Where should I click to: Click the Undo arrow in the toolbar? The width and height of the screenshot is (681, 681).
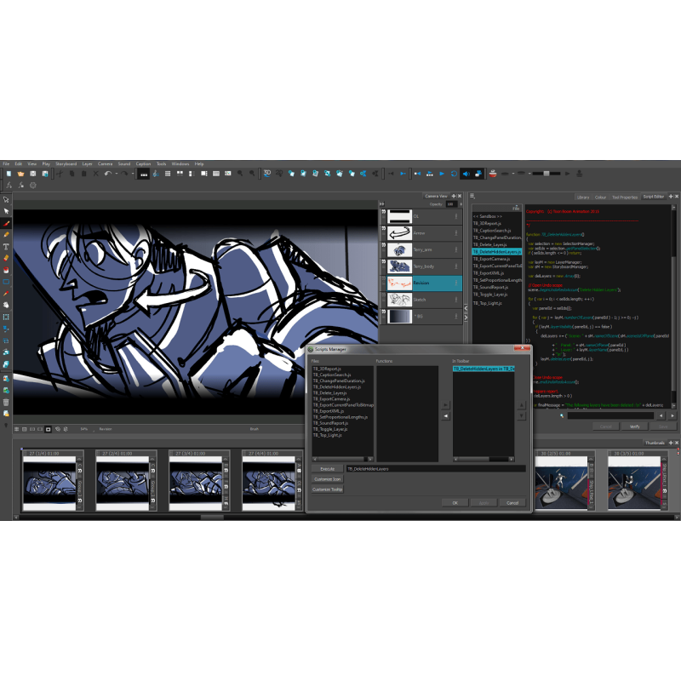pyautogui.click(x=108, y=173)
